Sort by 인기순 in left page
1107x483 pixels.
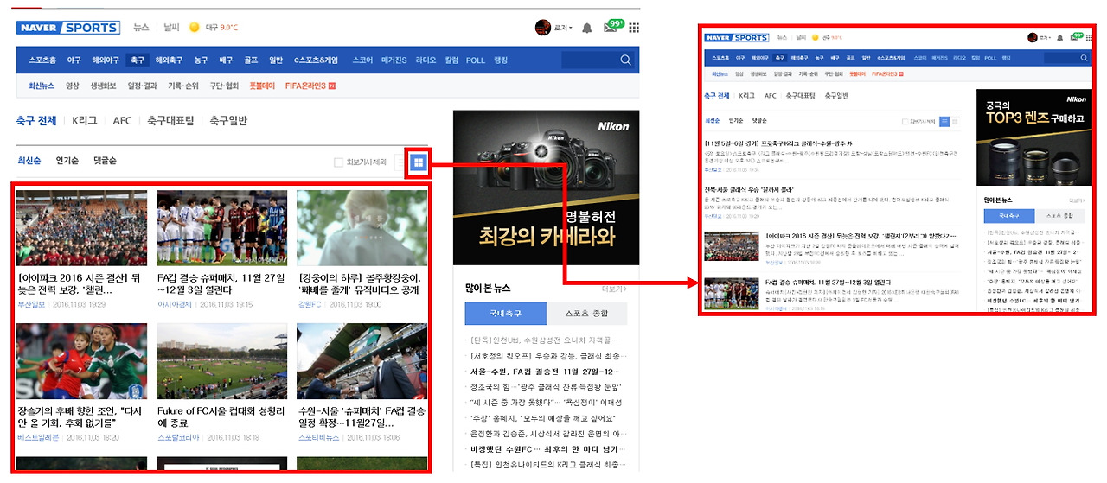pos(67,161)
